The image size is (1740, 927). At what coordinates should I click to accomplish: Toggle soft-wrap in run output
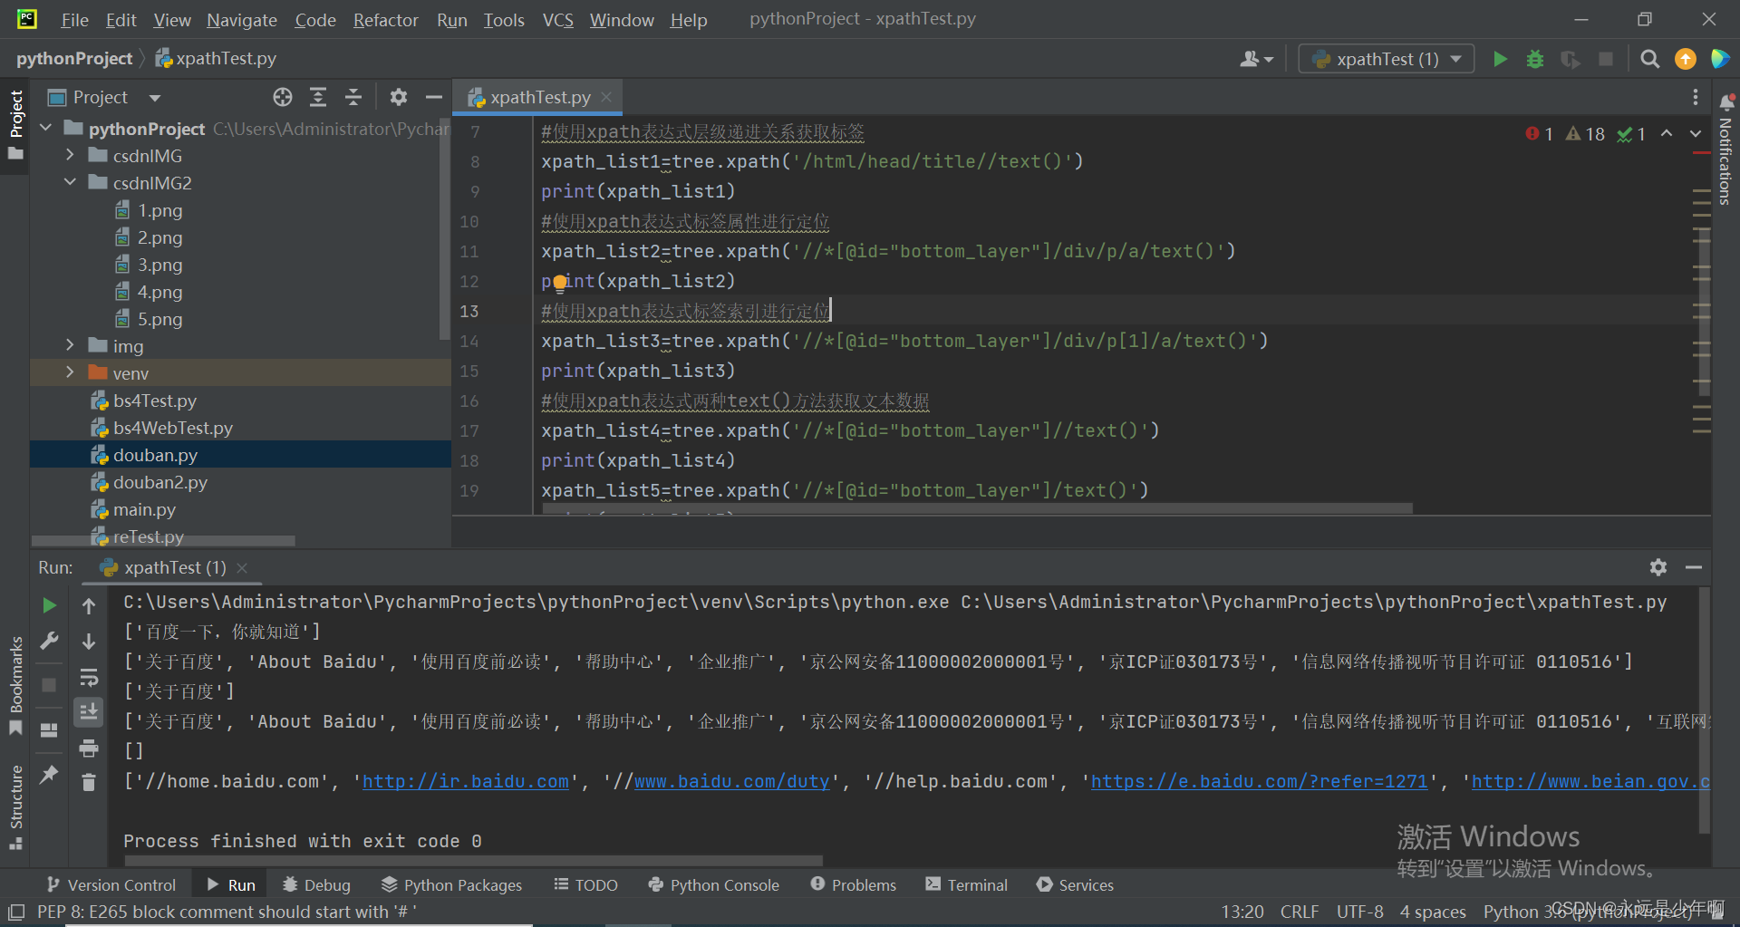89,677
